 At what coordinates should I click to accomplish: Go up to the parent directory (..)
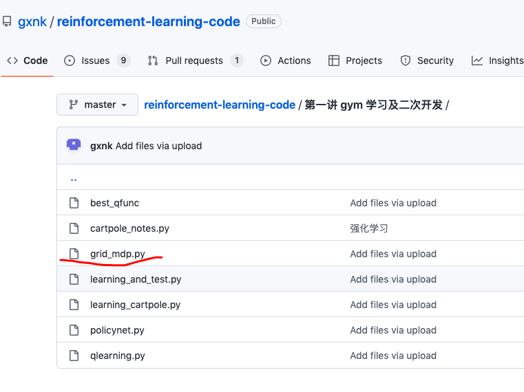pos(74,179)
